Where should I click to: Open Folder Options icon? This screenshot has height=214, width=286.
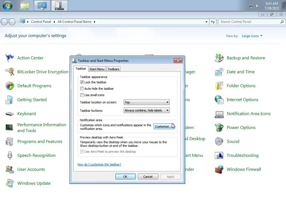219,86
